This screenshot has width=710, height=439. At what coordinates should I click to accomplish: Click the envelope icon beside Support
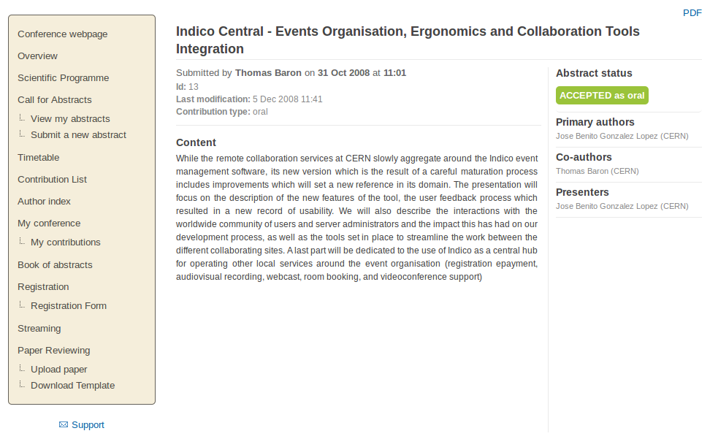[x=64, y=424]
